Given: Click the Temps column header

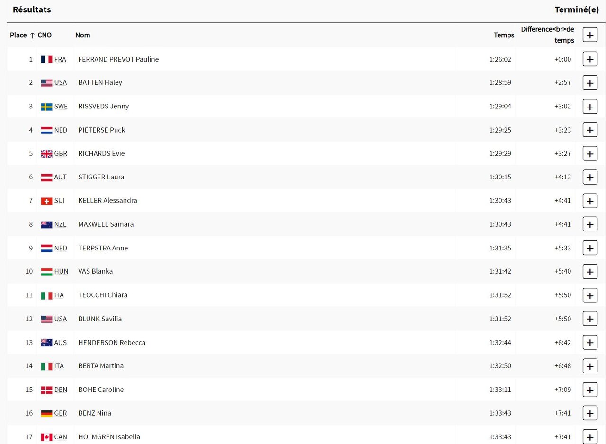Looking at the screenshot, I should point(504,35).
